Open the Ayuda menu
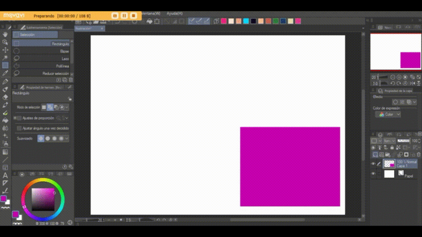 [175, 13]
